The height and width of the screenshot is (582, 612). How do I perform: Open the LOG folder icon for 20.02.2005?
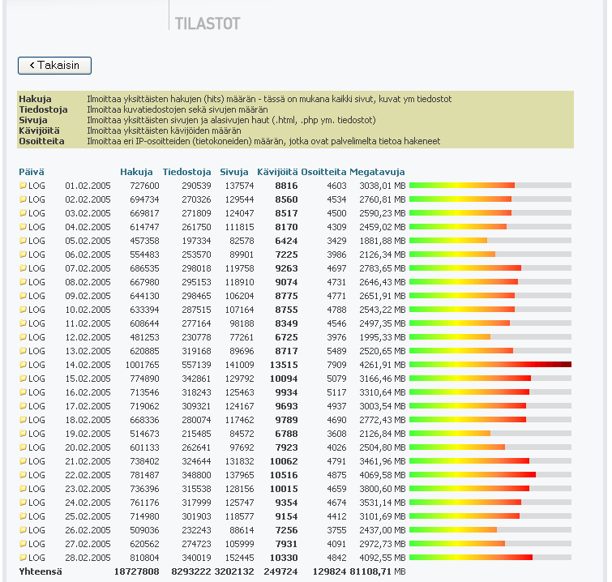[23, 447]
